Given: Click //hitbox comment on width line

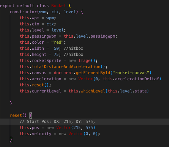Looking at the screenshot, I should [x=73, y=48].
